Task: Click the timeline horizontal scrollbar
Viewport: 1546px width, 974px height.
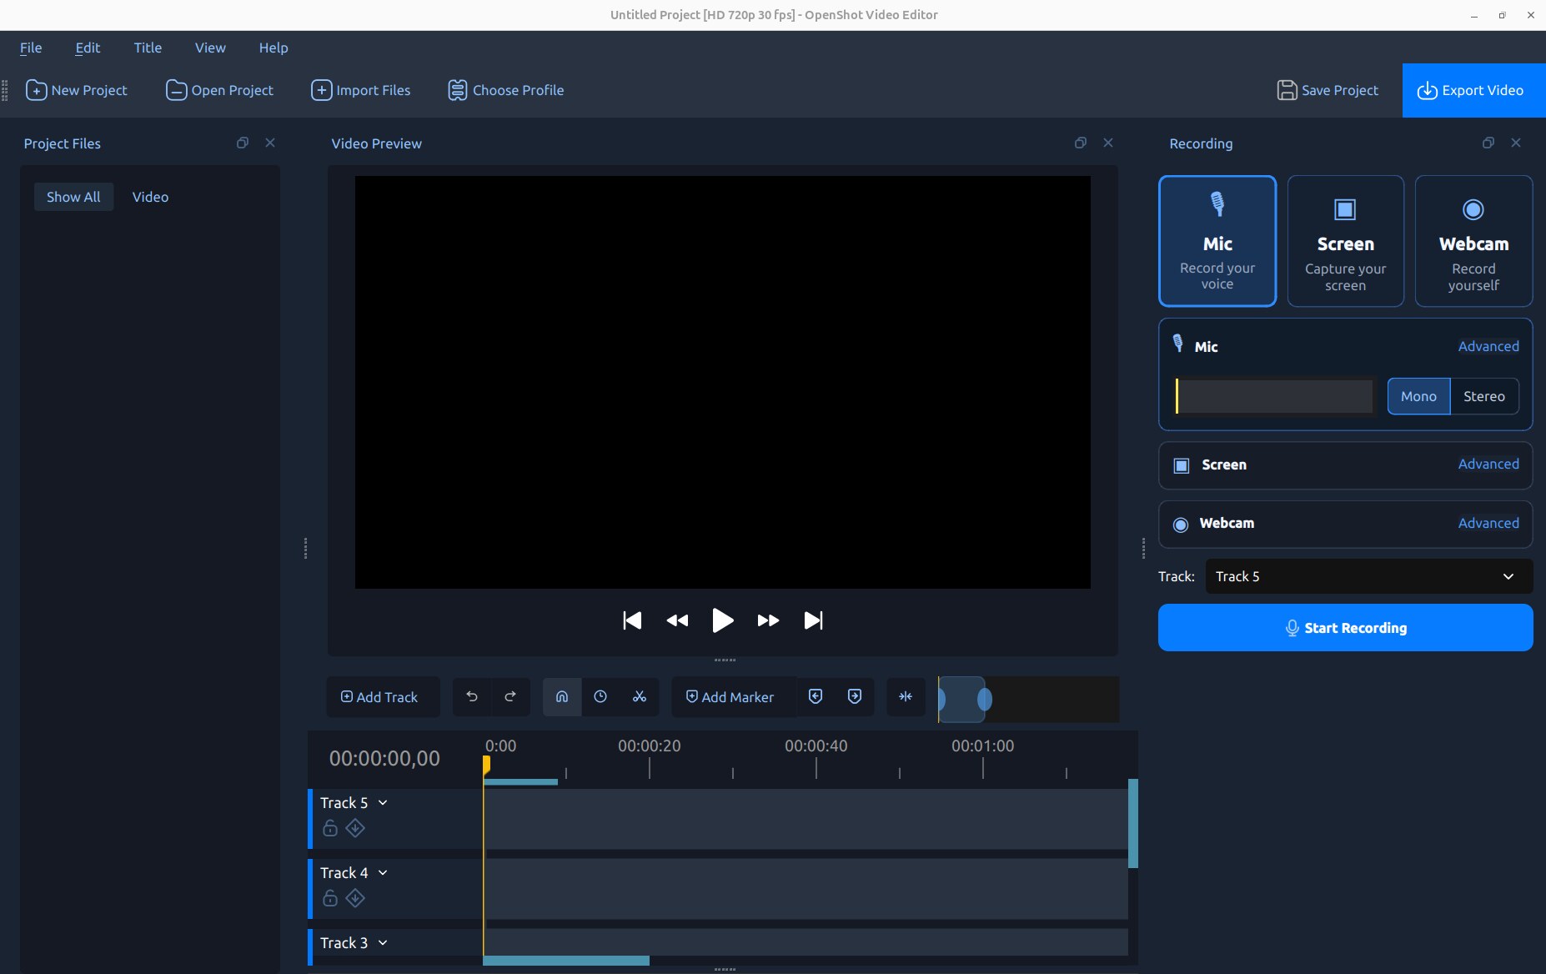Action: [566, 961]
